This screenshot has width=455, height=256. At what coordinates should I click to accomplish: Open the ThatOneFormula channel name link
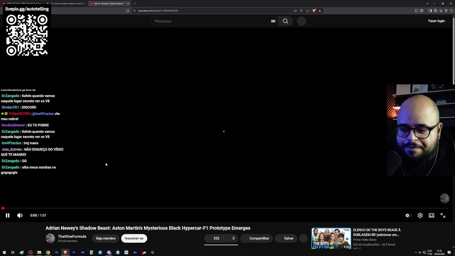(x=72, y=236)
